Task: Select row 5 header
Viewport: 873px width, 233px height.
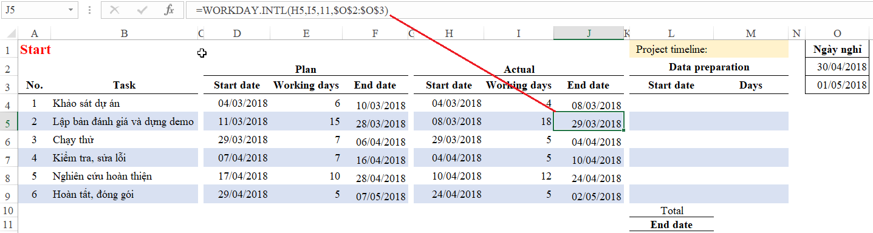Action: pyautogui.click(x=9, y=121)
